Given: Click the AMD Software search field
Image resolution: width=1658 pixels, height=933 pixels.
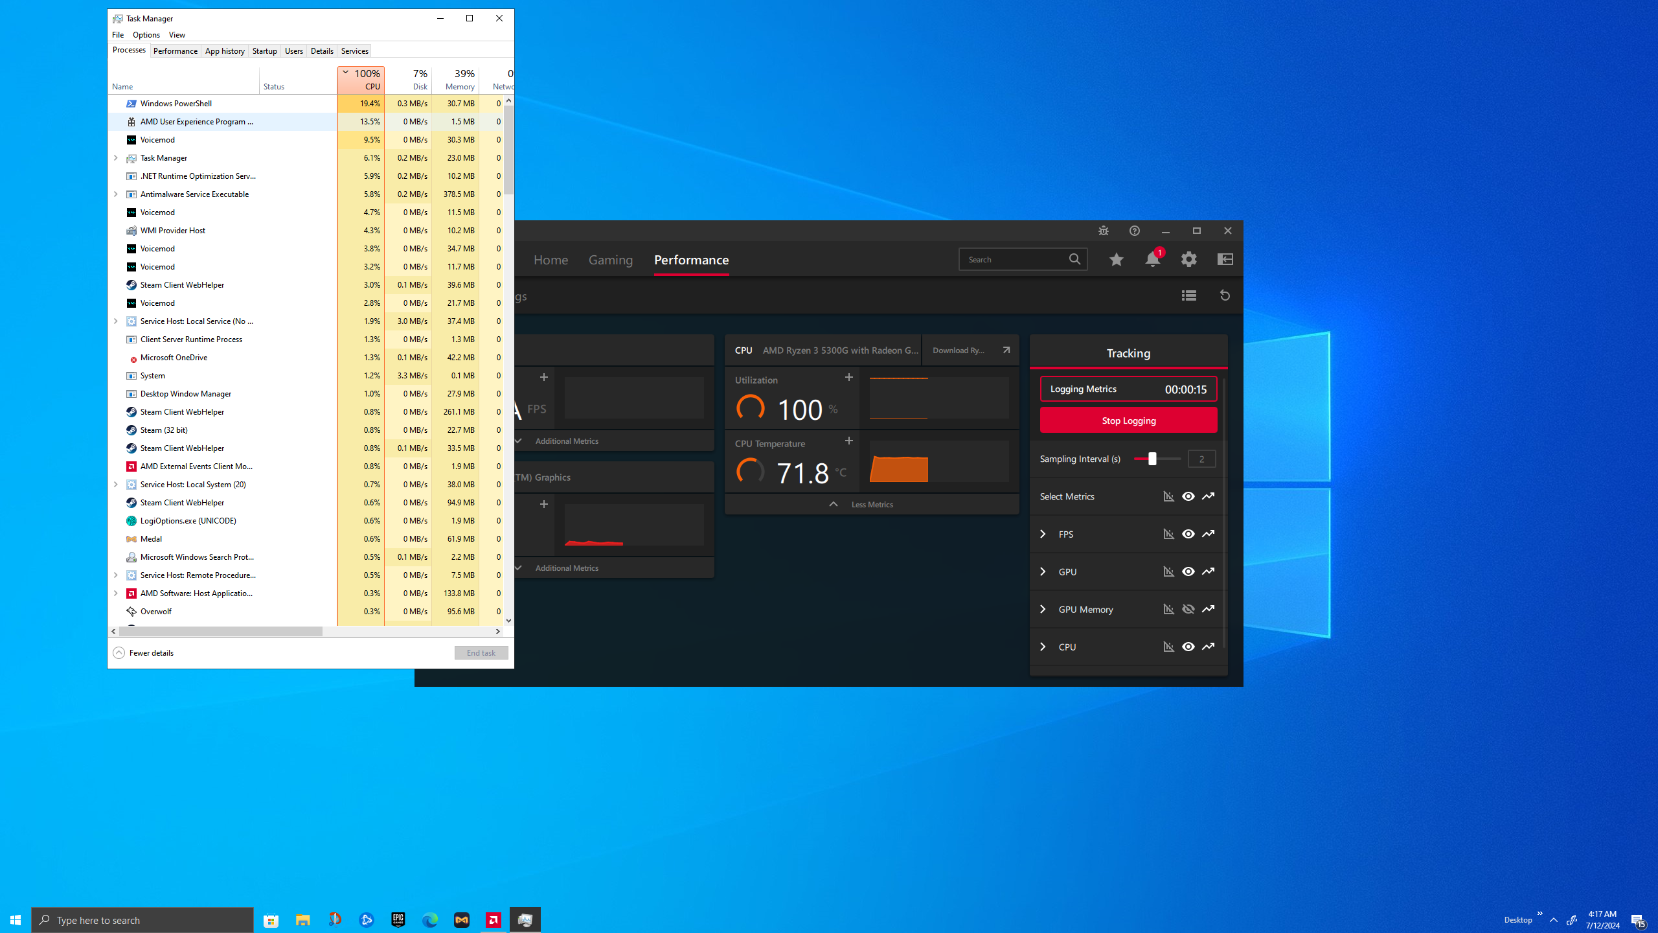Looking at the screenshot, I should pos(1014,260).
